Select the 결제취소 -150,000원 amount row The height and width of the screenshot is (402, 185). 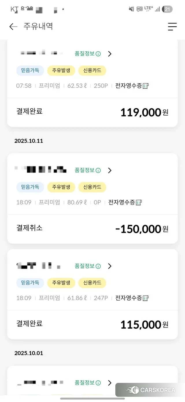point(92,229)
